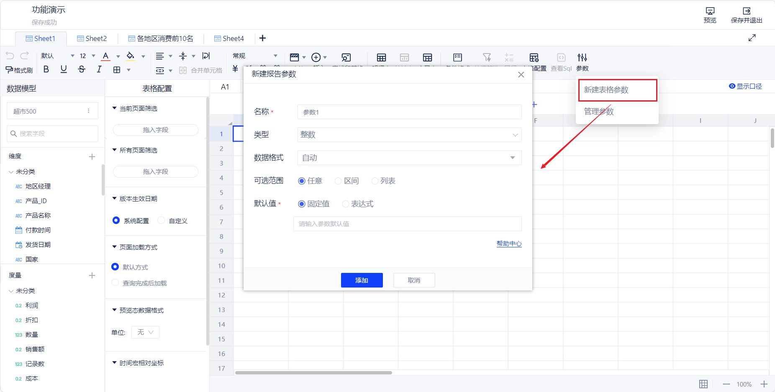Image resolution: width=775 pixels, height=392 pixels.
Task: Select 自定义 for version effective date
Action: pyautogui.click(x=162, y=221)
